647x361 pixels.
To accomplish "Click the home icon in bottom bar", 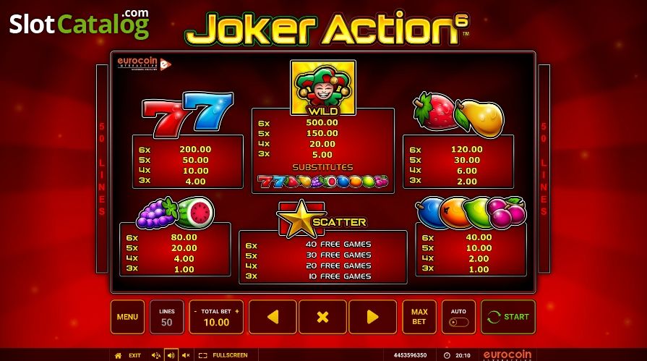I will click(x=118, y=355).
